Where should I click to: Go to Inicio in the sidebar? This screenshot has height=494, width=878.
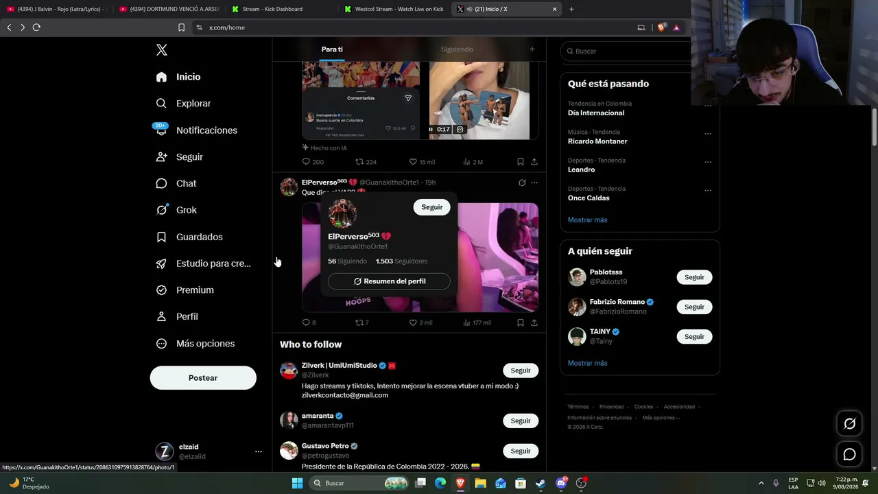point(178,77)
